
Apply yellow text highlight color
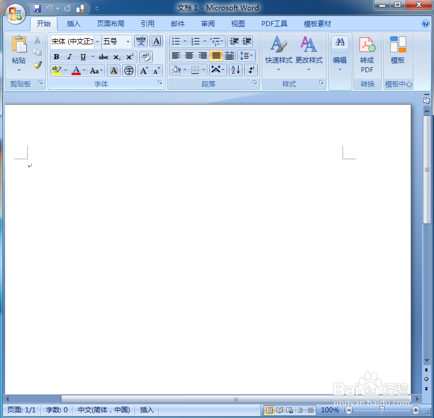(56, 71)
